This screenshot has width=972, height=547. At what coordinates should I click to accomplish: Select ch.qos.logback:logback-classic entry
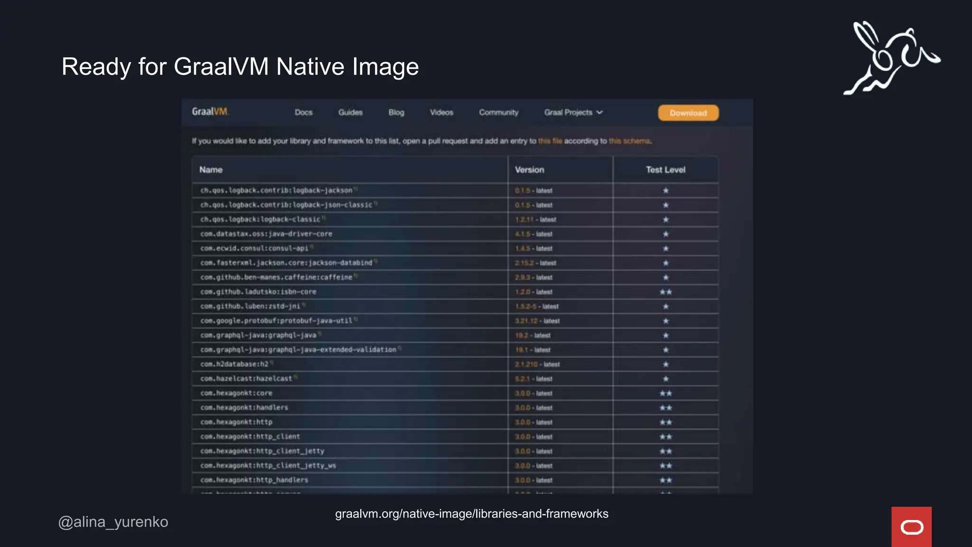(260, 219)
